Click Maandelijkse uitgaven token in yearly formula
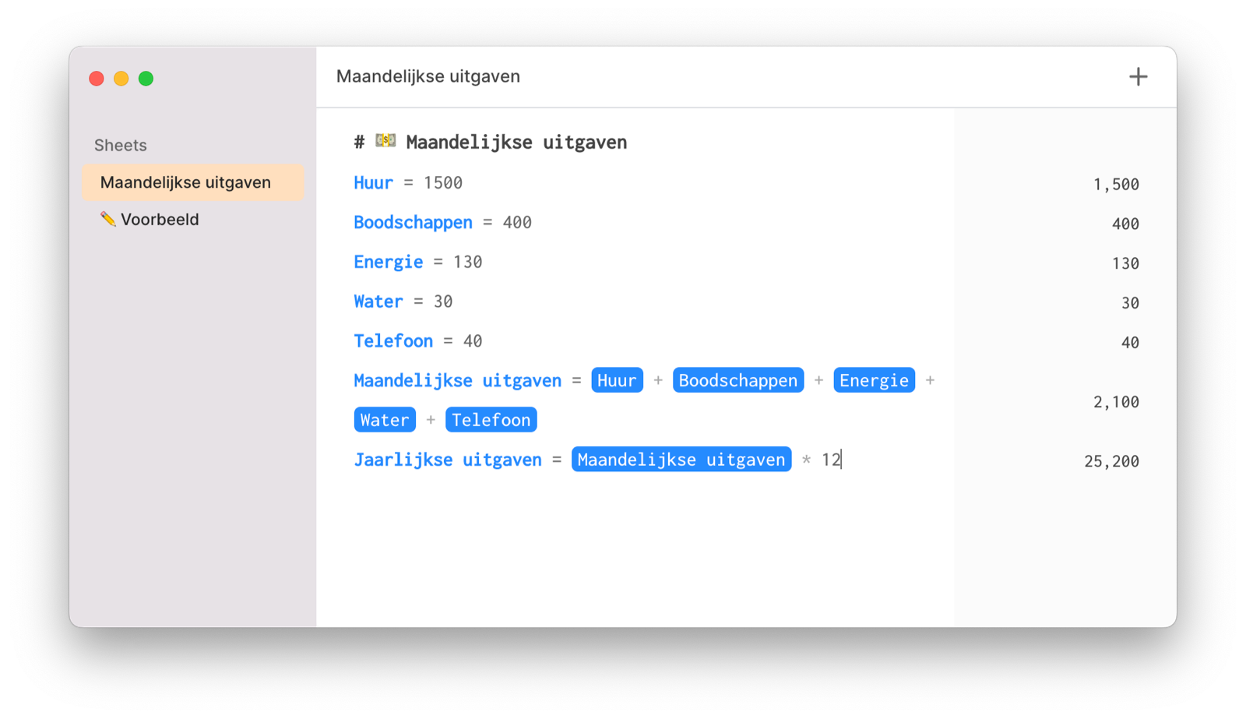This screenshot has height=719, width=1246. pos(681,460)
